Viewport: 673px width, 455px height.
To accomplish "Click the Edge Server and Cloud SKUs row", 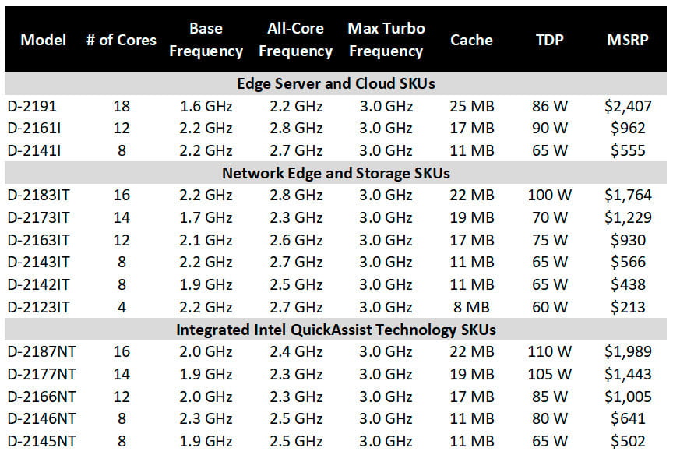I will pyautogui.click(x=336, y=83).
